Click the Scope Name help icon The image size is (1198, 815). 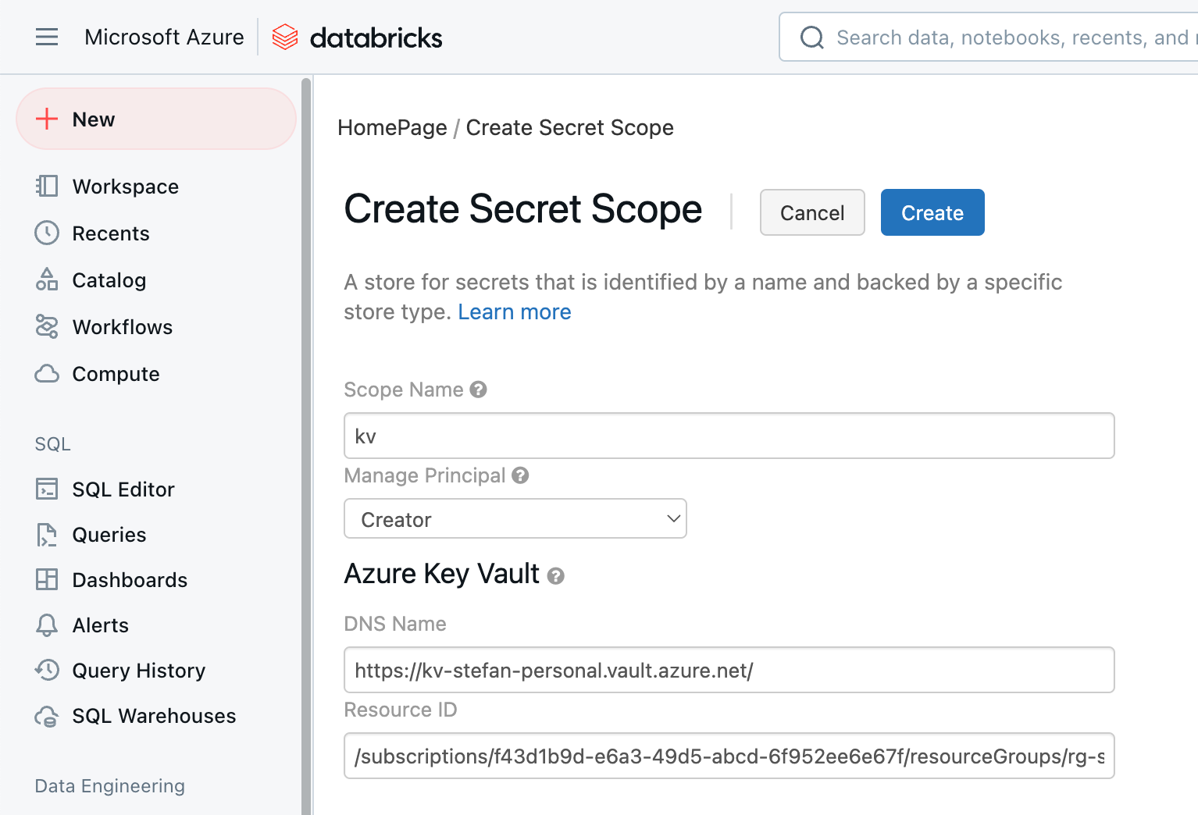[479, 390]
